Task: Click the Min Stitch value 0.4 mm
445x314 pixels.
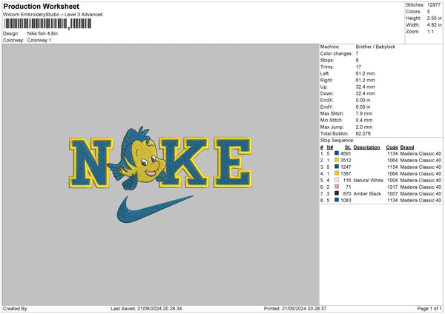Action: point(364,120)
